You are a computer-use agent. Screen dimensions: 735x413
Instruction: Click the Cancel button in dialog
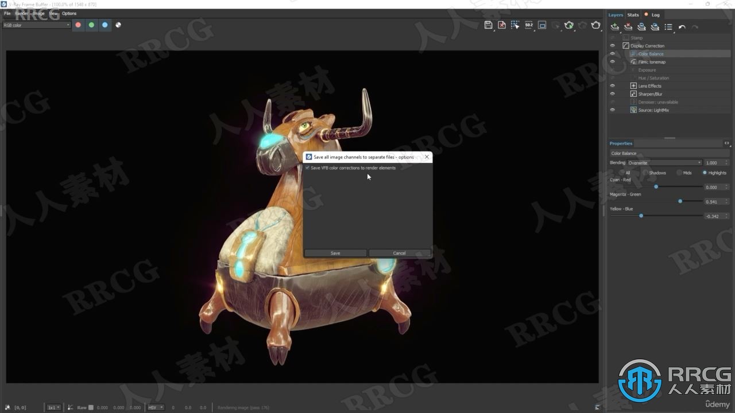400,253
